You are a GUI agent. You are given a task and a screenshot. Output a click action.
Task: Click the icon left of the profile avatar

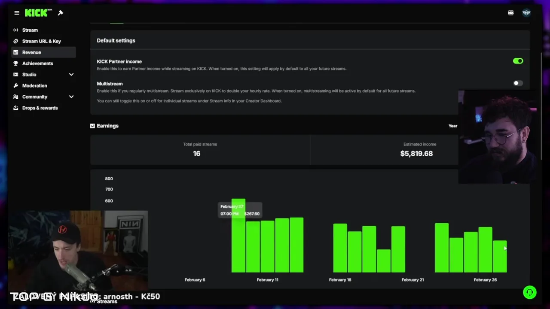pos(511,13)
